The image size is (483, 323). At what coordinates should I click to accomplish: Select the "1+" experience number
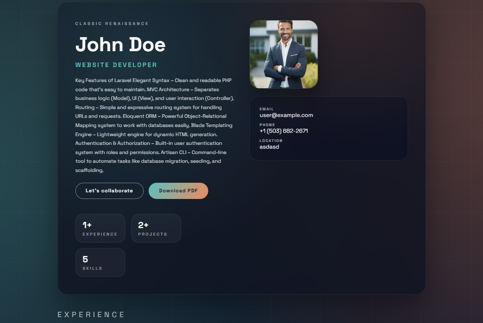(x=87, y=225)
